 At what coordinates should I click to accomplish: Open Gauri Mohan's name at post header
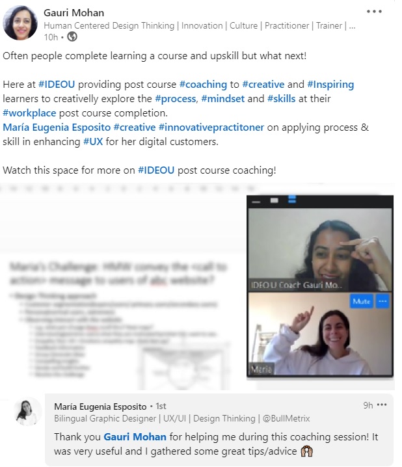click(74, 13)
